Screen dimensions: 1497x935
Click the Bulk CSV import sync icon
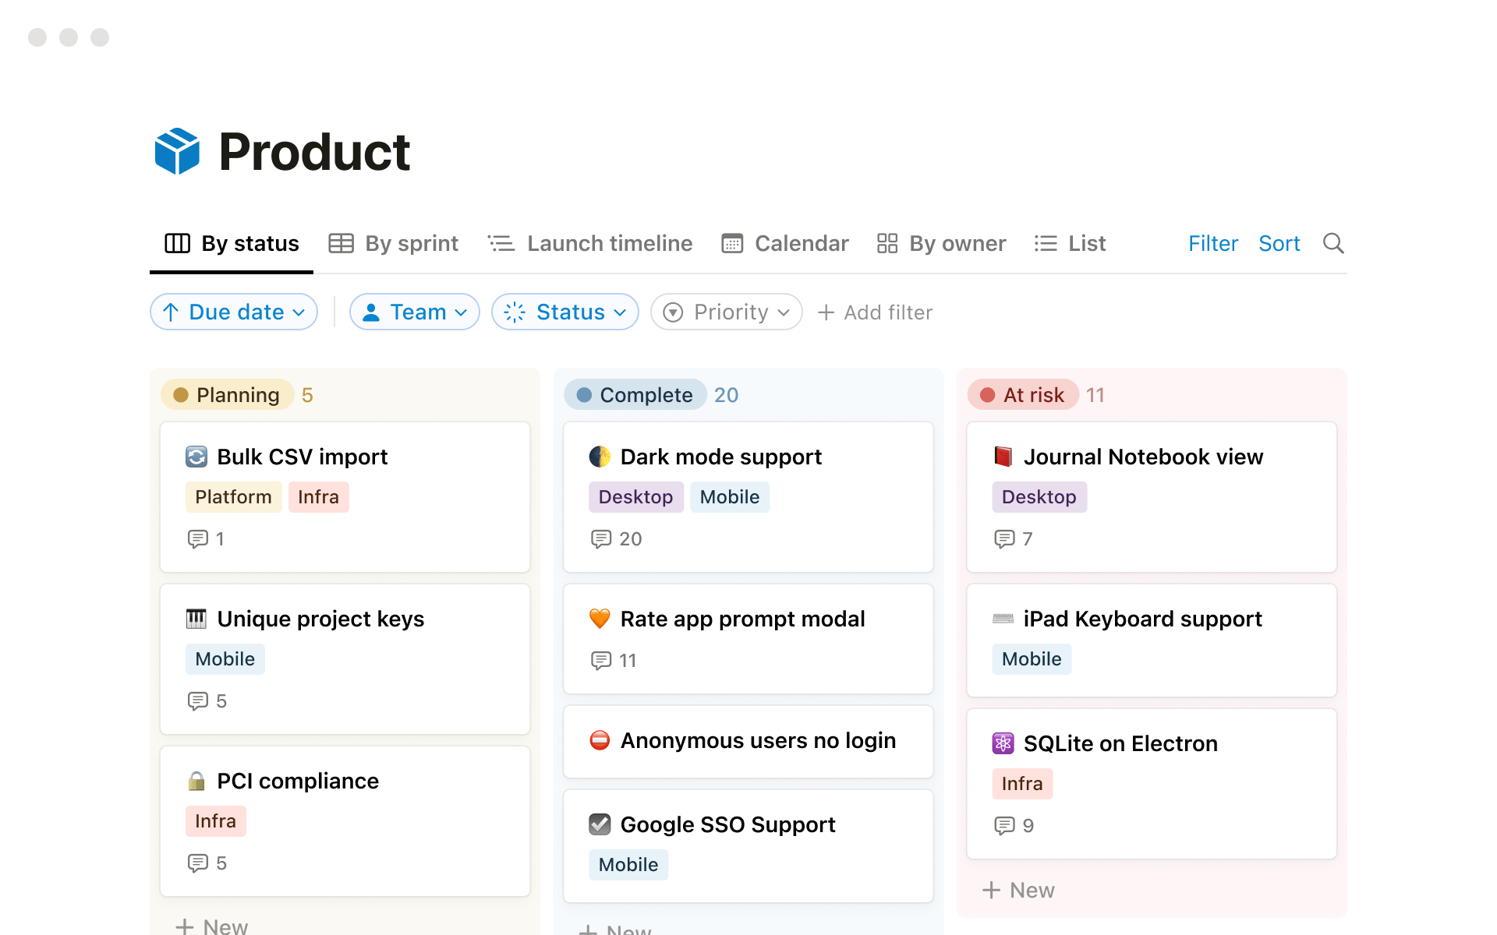point(196,457)
